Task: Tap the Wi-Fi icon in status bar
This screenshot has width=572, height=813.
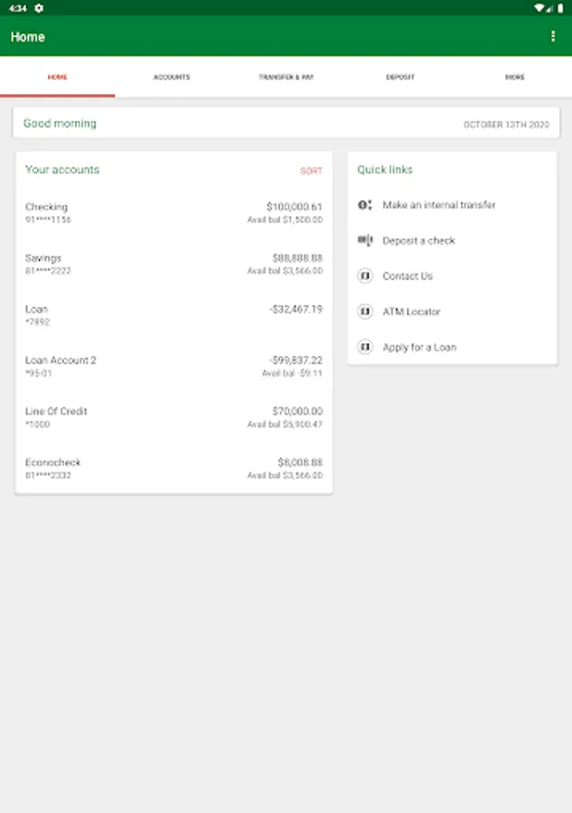Action: click(539, 7)
